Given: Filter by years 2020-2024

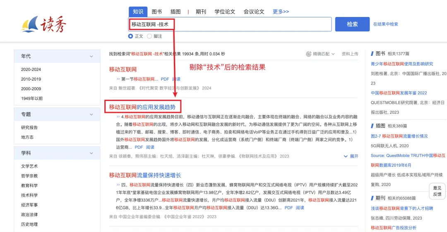Looking at the screenshot, I should (31, 69).
